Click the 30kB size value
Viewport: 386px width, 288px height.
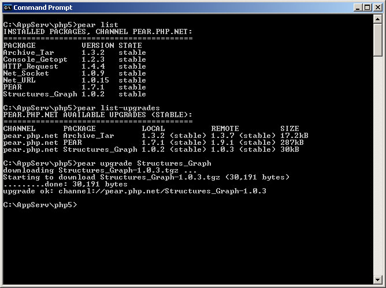pyautogui.click(x=289, y=149)
